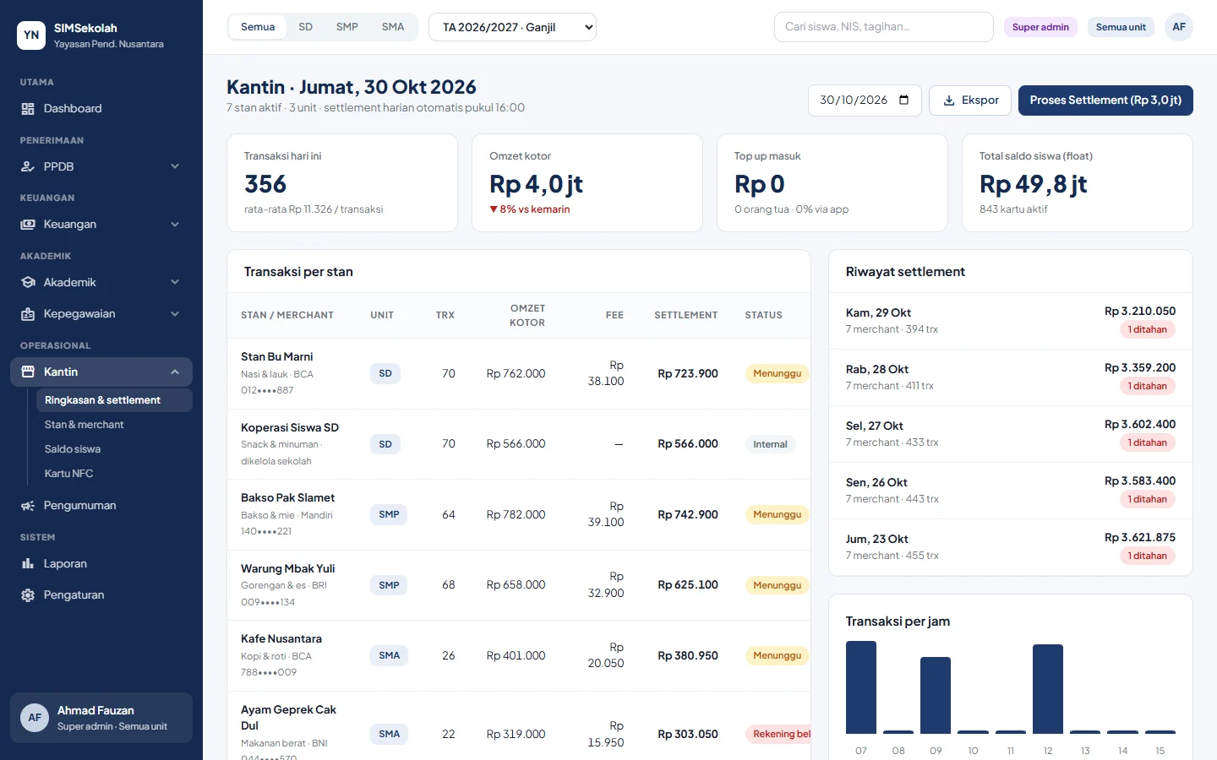1217x760 pixels.
Task: Click the Kam, 29 Okt settlement entry
Action: coord(1011,321)
